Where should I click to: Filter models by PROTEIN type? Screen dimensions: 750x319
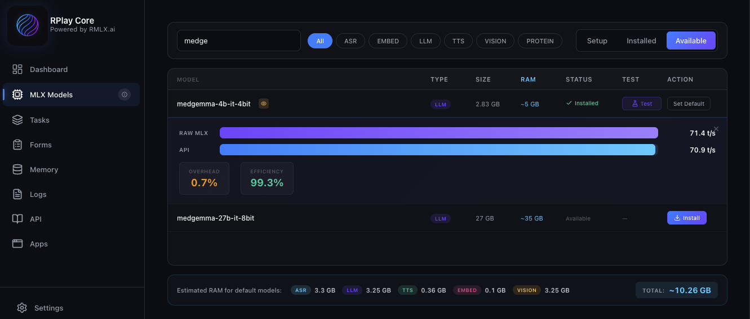pyautogui.click(x=540, y=41)
